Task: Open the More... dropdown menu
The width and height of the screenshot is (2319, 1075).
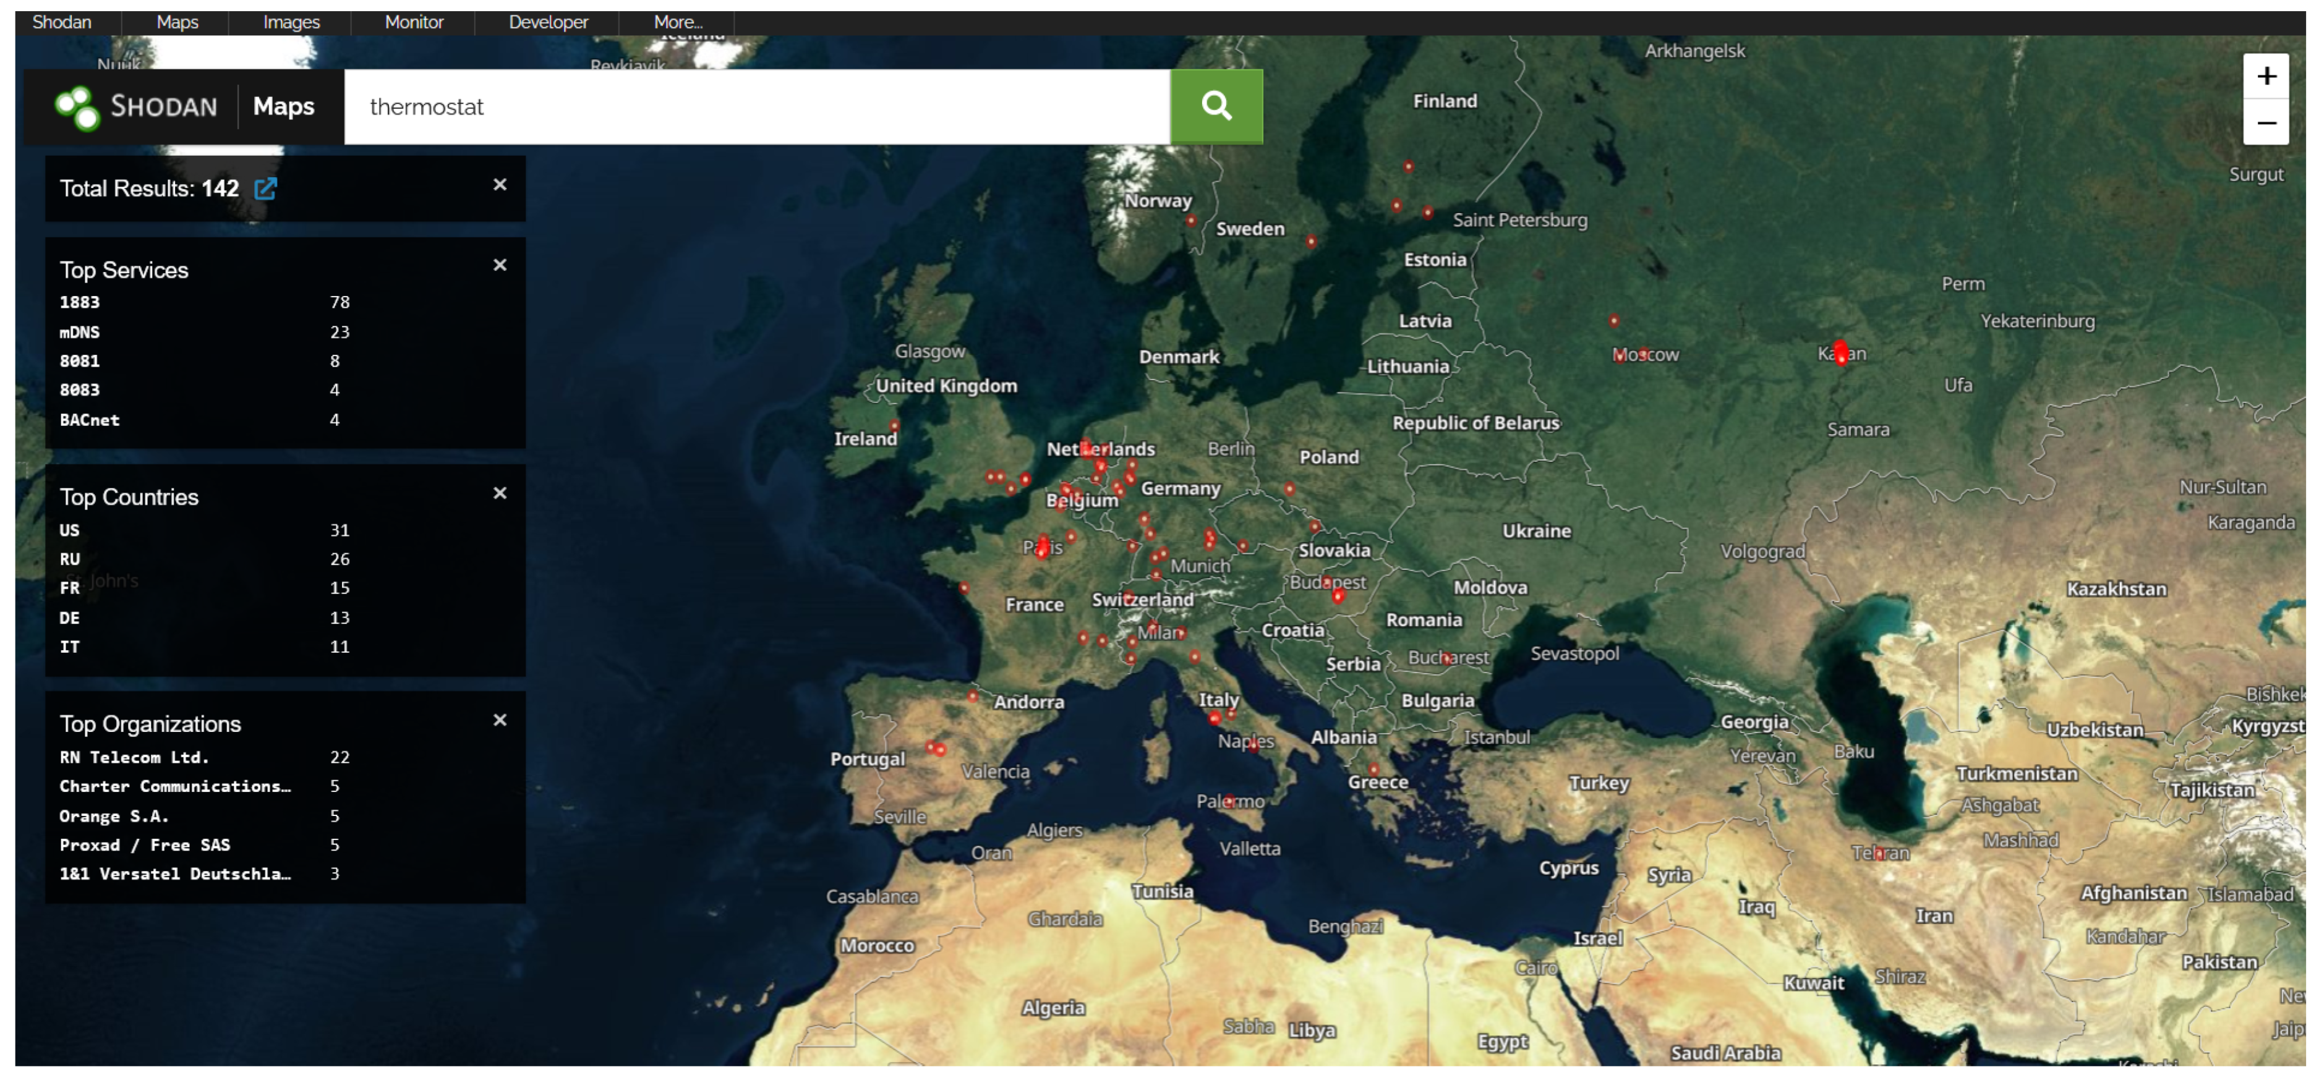Action: coord(677,22)
